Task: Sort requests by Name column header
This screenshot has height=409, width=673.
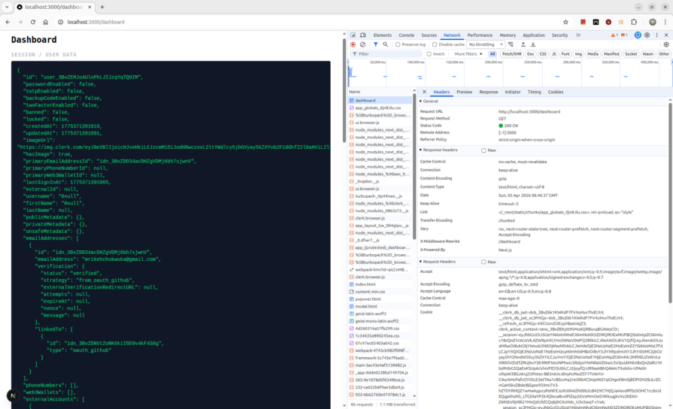Action: click(x=380, y=92)
